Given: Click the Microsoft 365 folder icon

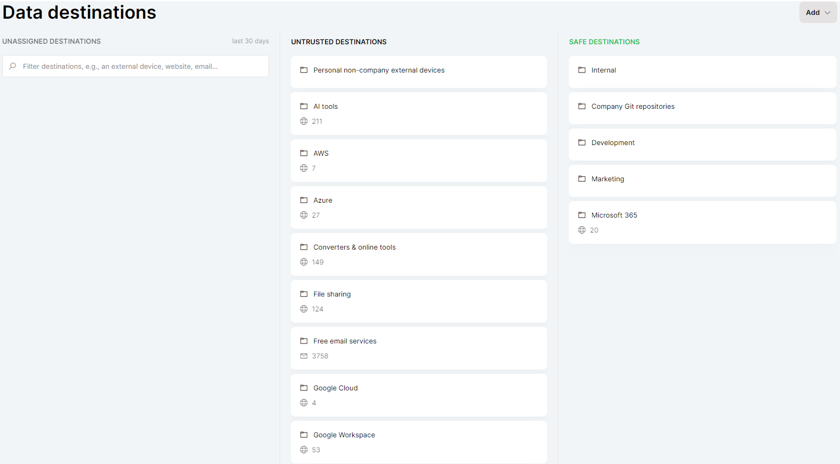Looking at the screenshot, I should coord(582,215).
